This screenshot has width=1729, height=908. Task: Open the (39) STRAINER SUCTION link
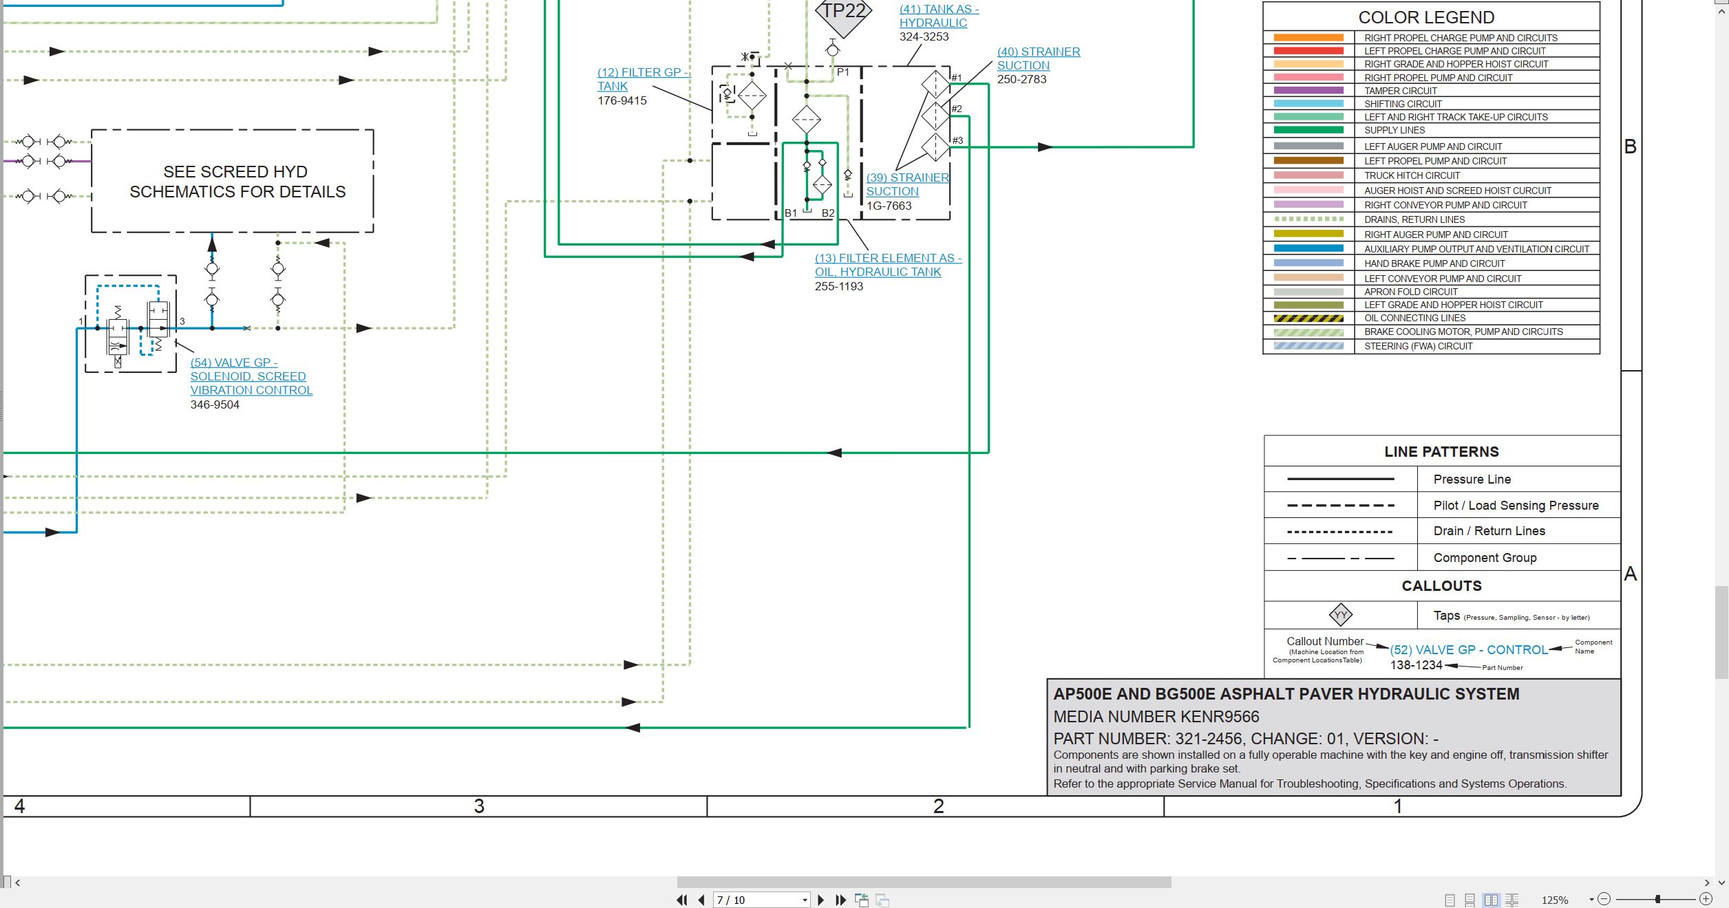pos(907,184)
